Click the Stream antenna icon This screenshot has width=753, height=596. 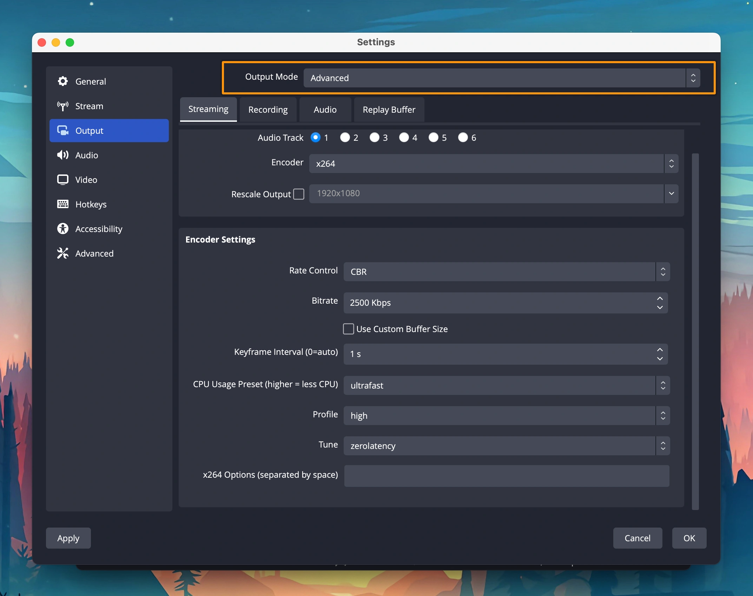pos(63,106)
